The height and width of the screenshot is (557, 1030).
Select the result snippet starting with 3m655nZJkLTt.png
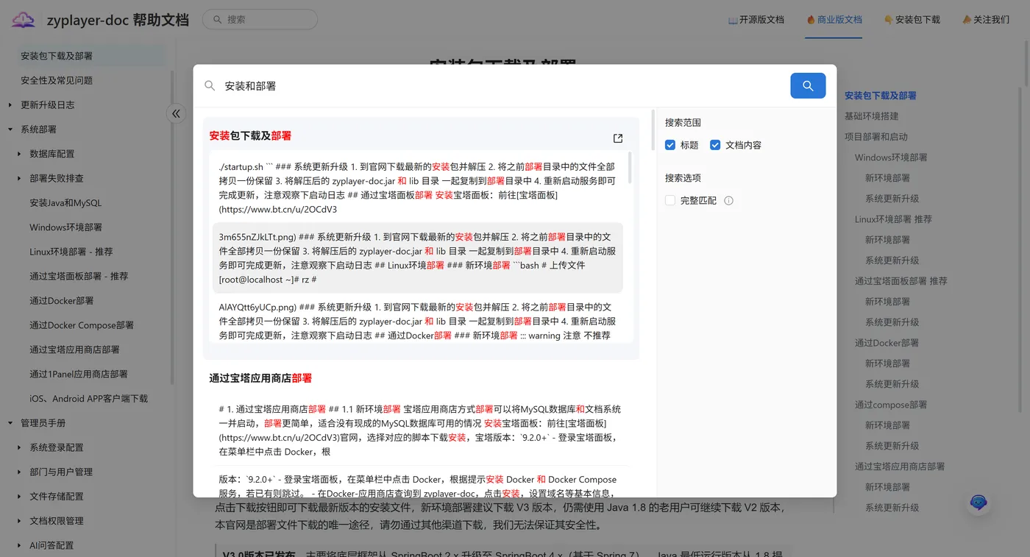click(418, 258)
